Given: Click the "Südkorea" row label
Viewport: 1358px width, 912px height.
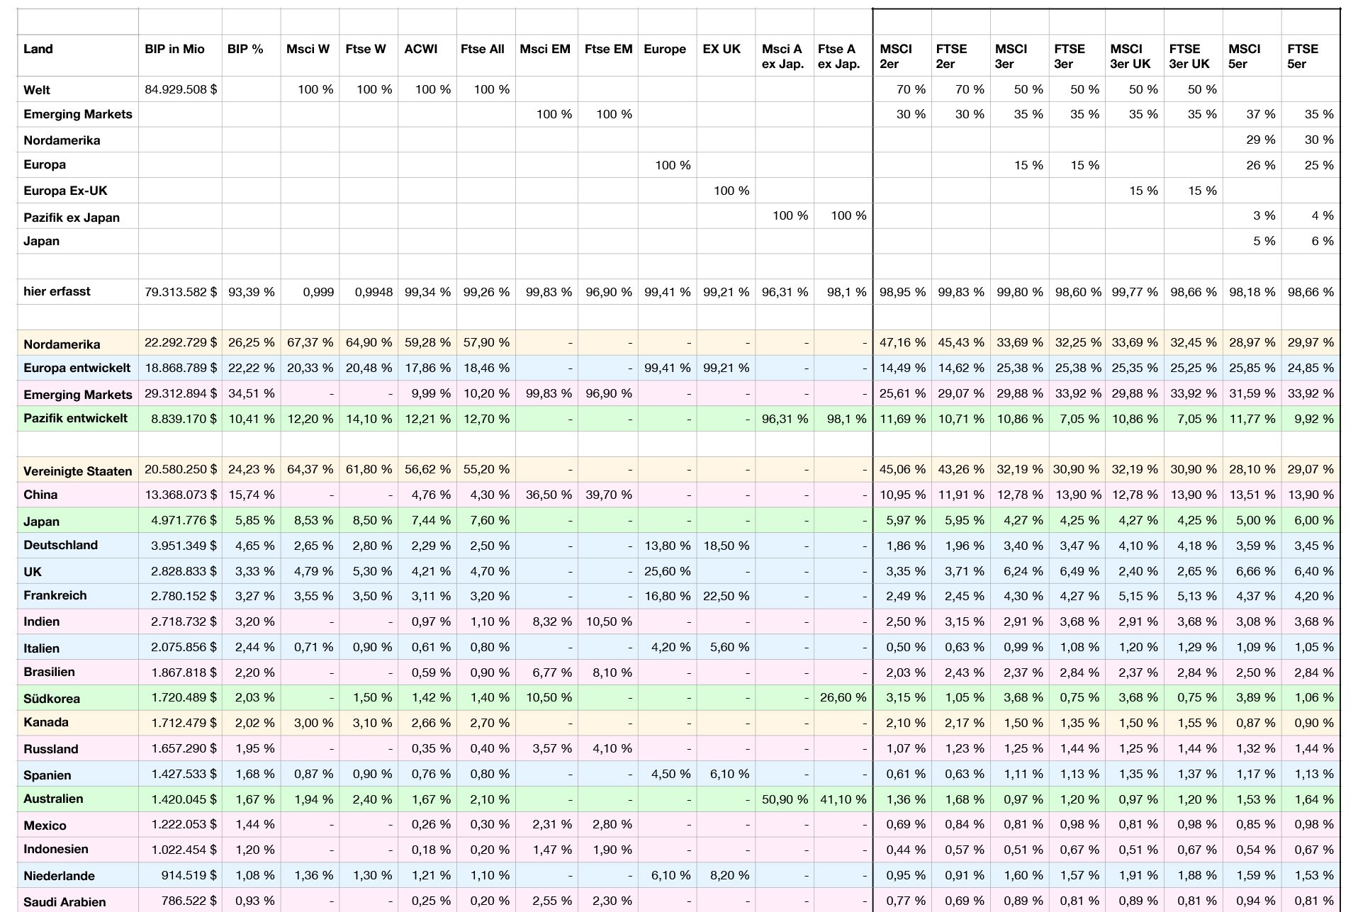Looking at the screenshot, I should [52, 699].
